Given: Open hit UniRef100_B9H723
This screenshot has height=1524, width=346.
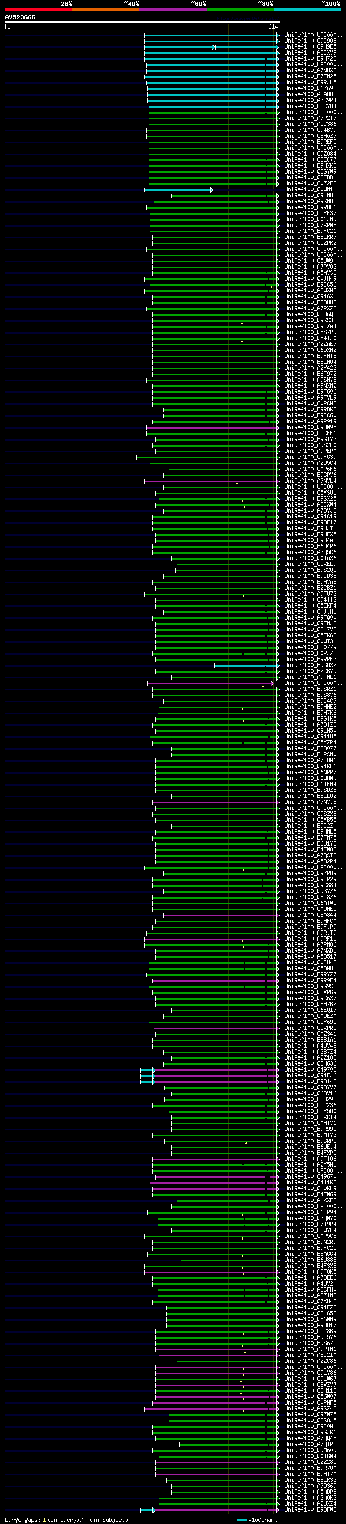Looking at the screenshot, I should pos(310,58).
